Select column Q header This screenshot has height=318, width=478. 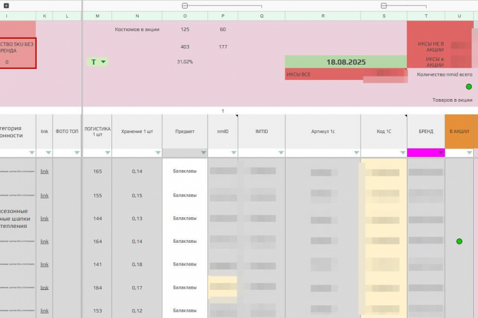tap(261, 16)
